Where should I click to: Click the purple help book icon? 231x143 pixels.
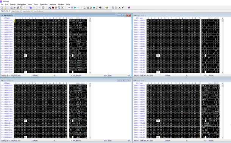pyautogui.click(x=129, y=8)
